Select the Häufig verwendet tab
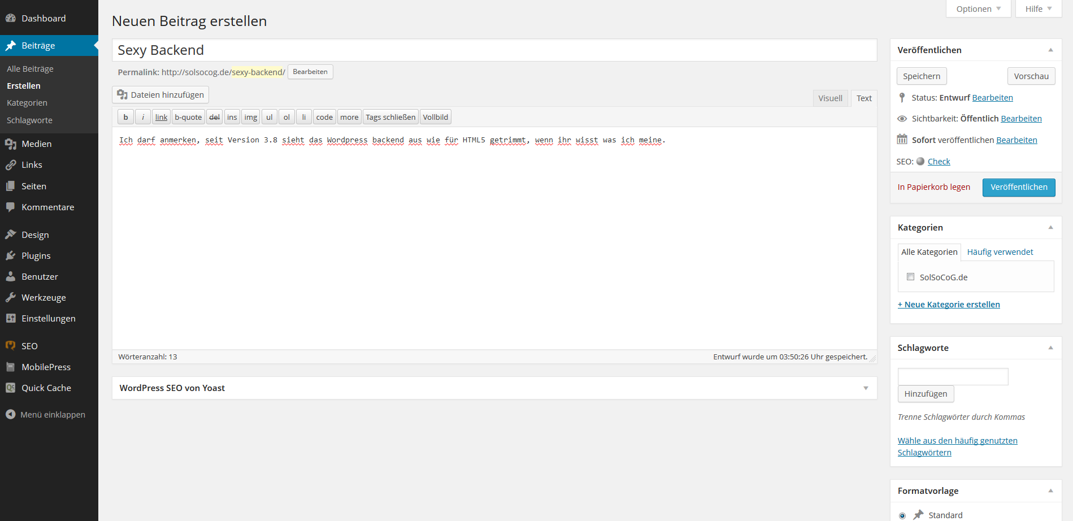 (x=1000, y=252)
